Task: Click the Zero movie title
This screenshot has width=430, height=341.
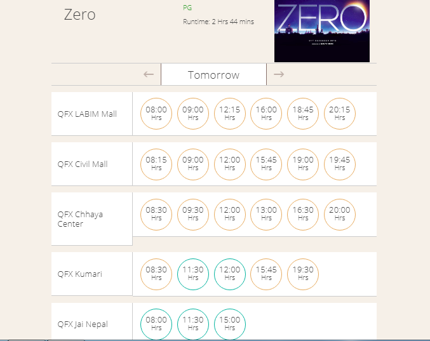Action: [80, 15]
